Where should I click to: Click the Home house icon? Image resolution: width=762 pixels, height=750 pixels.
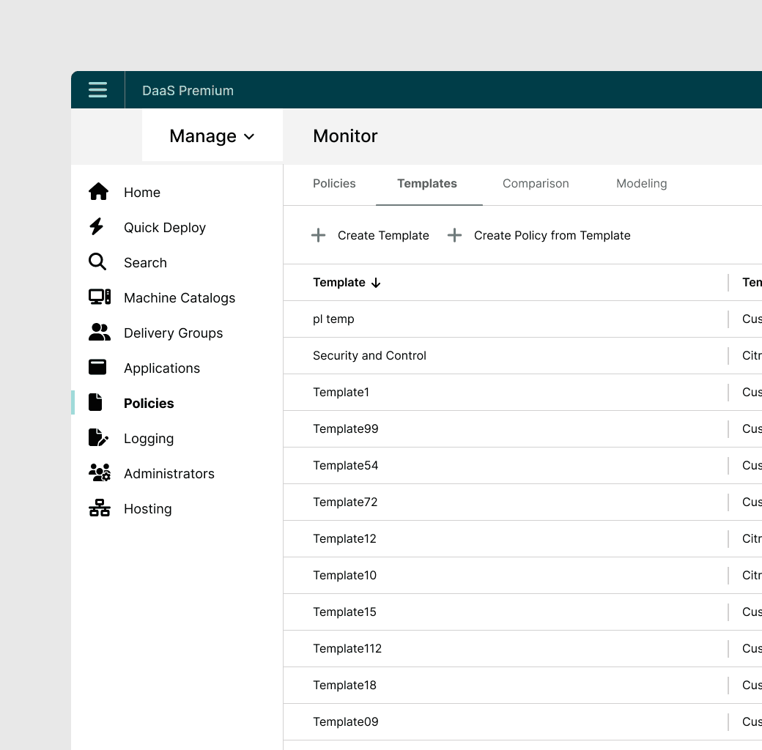click(x=99, y=191)
